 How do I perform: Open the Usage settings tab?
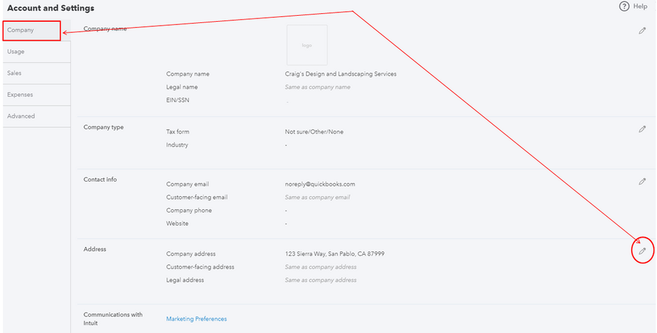pos(37,51)
